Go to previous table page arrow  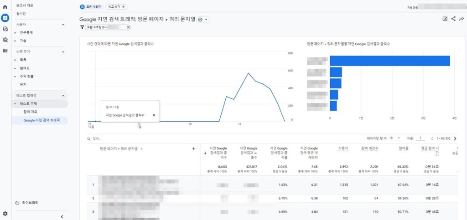(432, 138)
